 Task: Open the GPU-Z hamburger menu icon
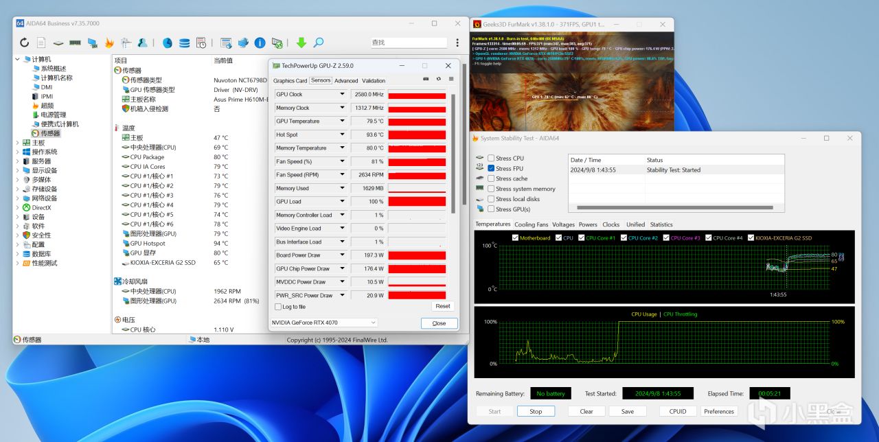pos(451,79)
